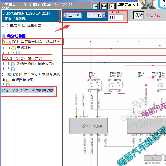The width and height of the screenshot is (166, 166).
Task: Select the 电路部分 folder
Action: coord(24,48)
